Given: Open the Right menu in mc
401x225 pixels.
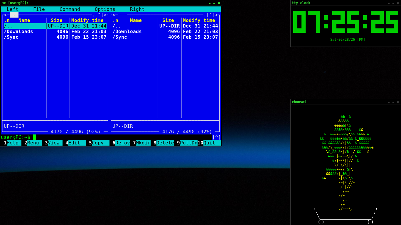Looking at the screenshot, I should (x=137, y=9).
